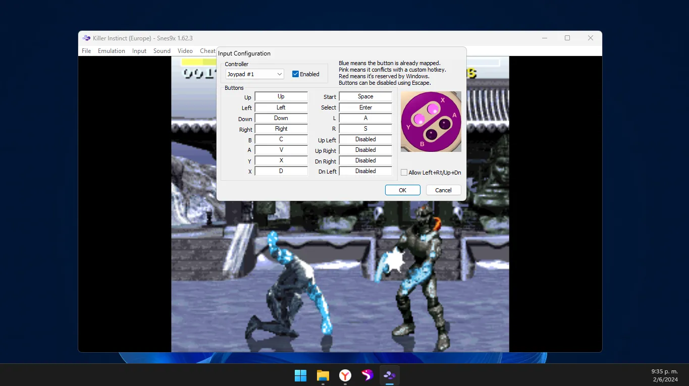Select the Up Left Disabled field
689x386 pixels.
[365, 139]
